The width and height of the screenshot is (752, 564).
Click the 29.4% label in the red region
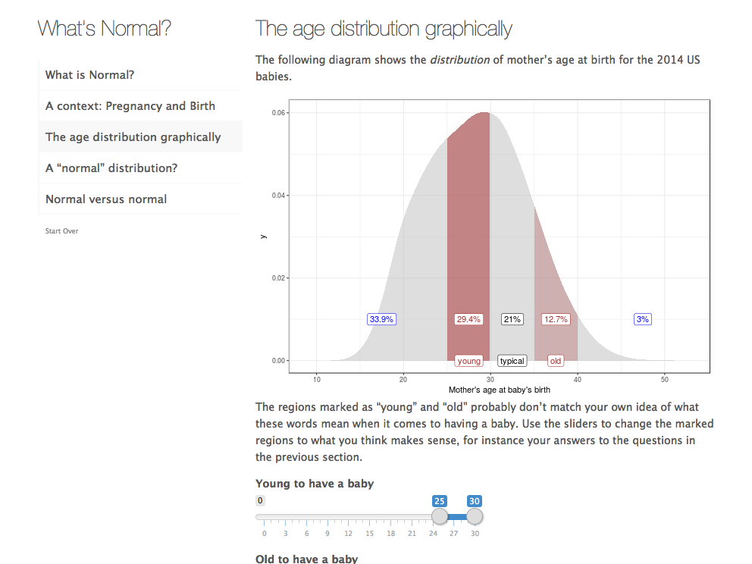468,319
